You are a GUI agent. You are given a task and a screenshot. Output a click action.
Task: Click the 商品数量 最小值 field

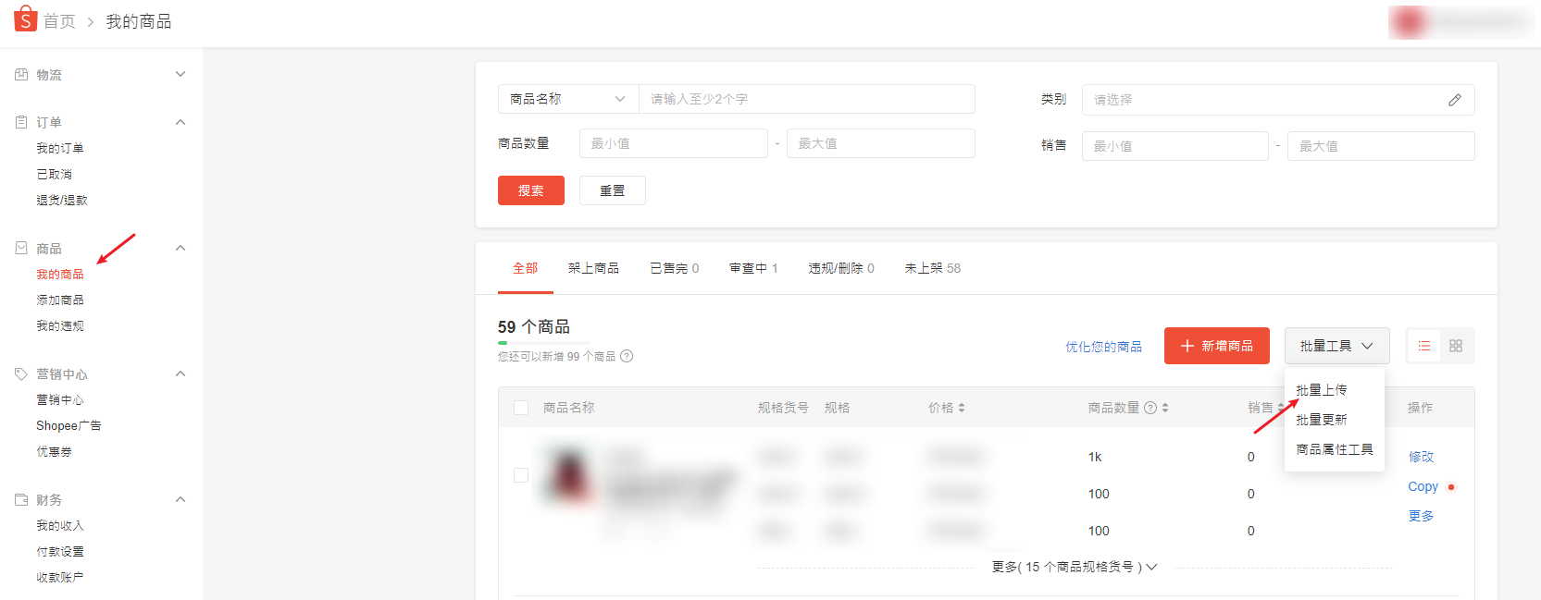pyautogui.click(x=674, y=143)
